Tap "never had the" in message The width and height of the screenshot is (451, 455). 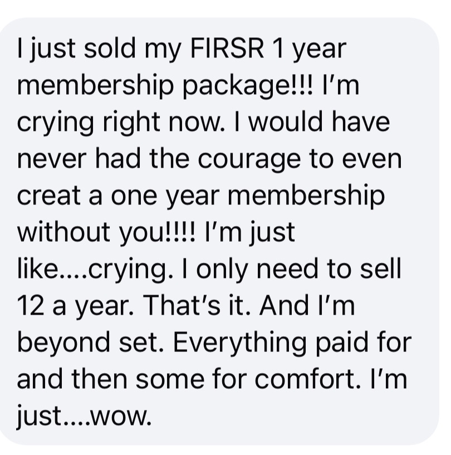104,160
